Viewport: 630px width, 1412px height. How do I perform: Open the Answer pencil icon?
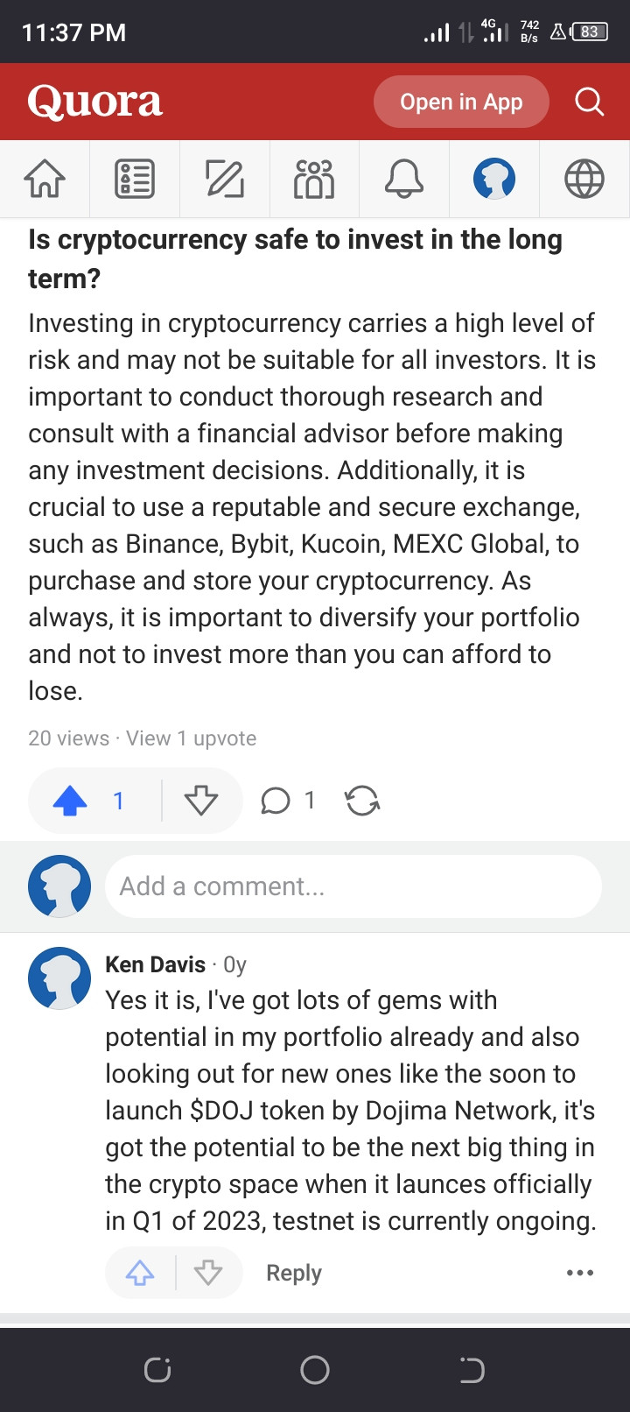225,179
